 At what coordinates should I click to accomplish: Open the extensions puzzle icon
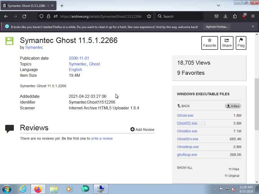pyautogui.click(x=235, y=16)
